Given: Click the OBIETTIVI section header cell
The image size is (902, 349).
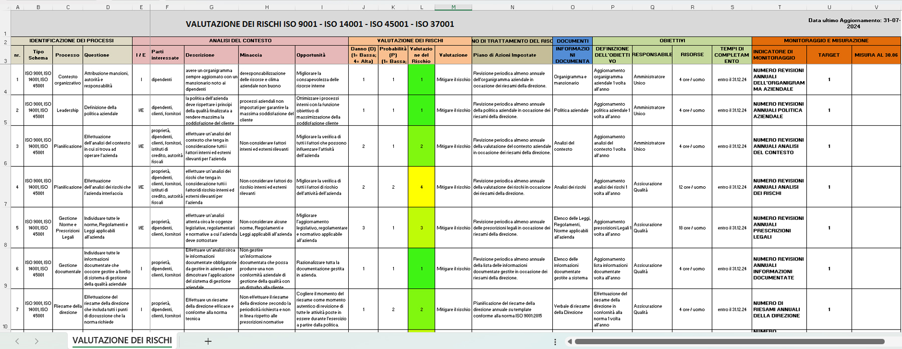Looking at the screenshot, I should pyautogui.click(x=672, y=41).
